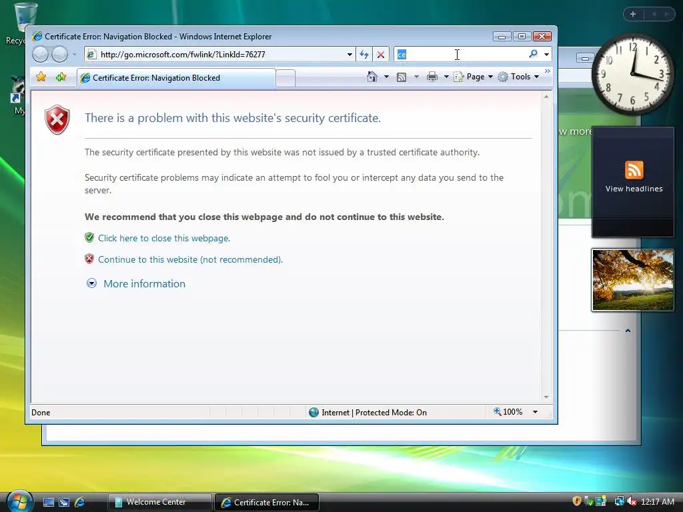683x512 pixels.
Task: Expand the address bar history dropdown
Action: coord(350,55)
